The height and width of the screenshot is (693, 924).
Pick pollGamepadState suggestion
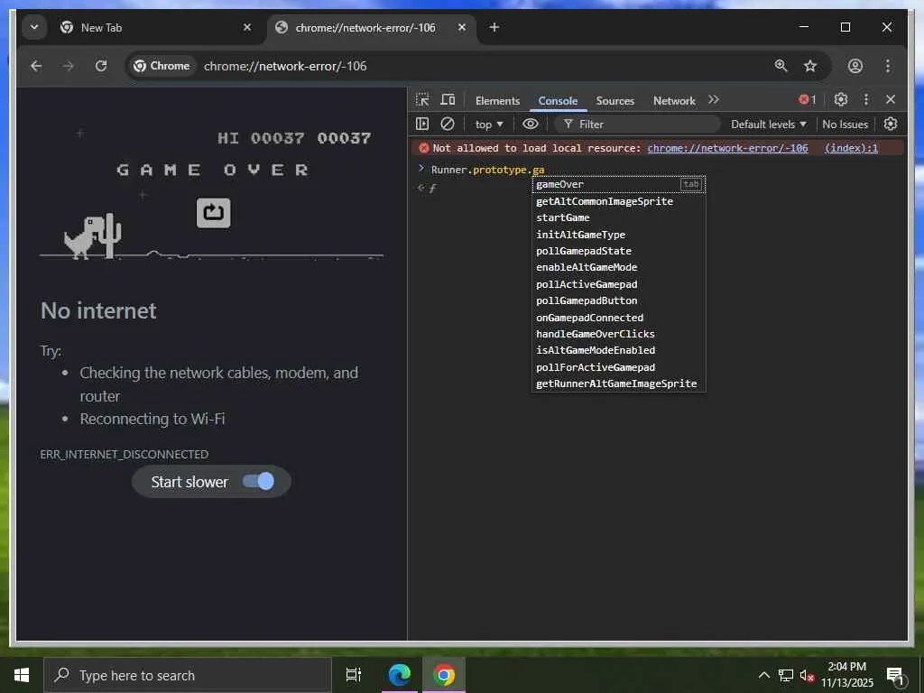(x=618, y=251)
